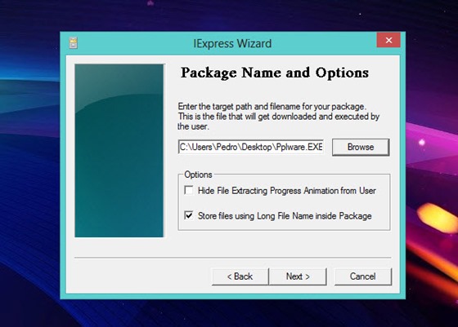458x327 pixels.
Task: Close the IExpress Wizard window
Action: 388,40
